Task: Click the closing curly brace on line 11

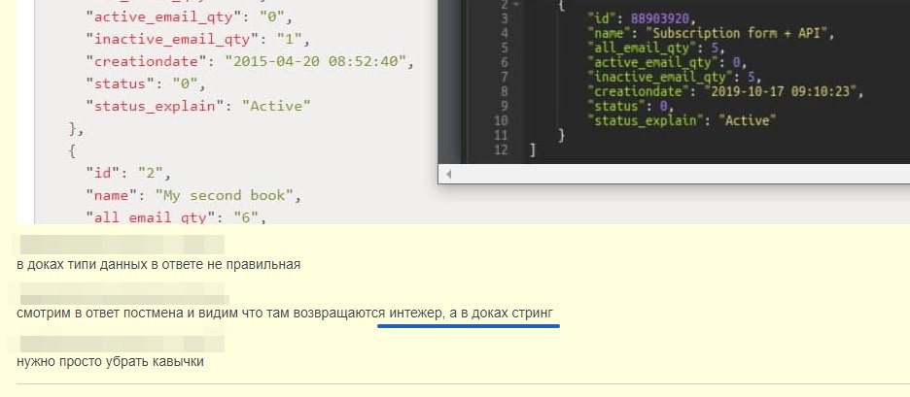Action: 561,136
